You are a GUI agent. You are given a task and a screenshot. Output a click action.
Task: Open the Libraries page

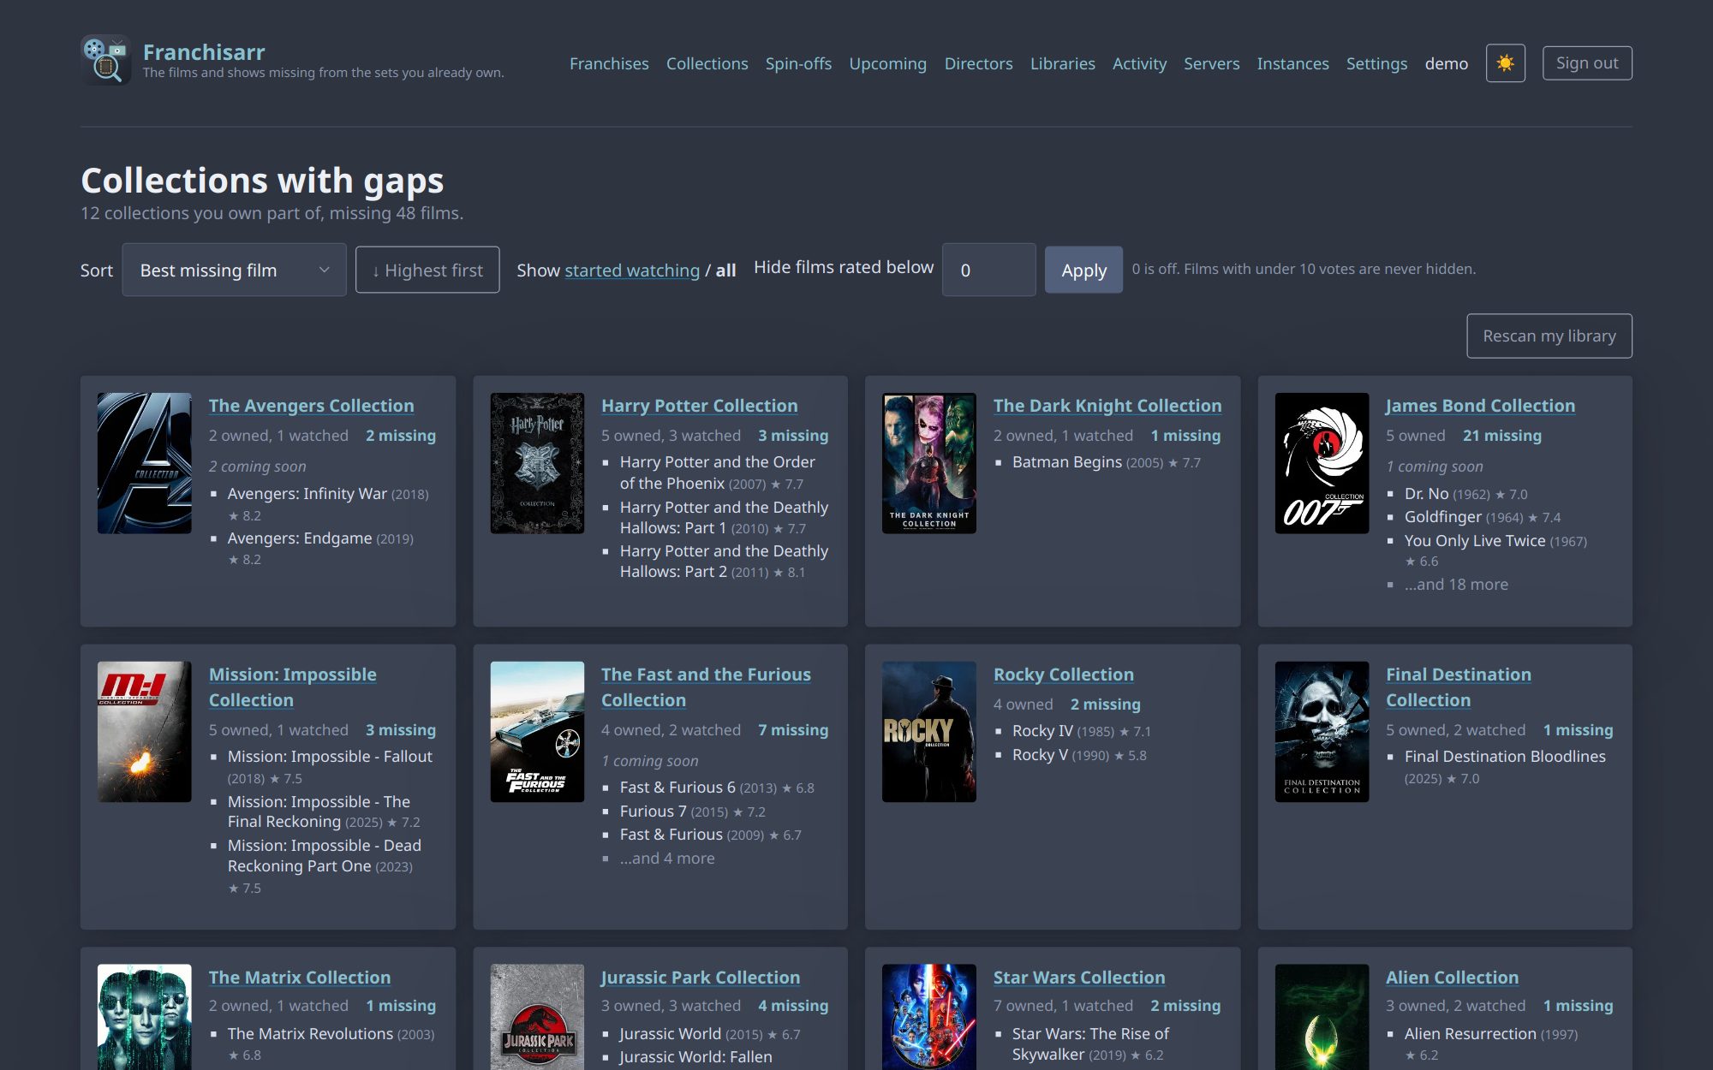click(x=1062, y=63)
